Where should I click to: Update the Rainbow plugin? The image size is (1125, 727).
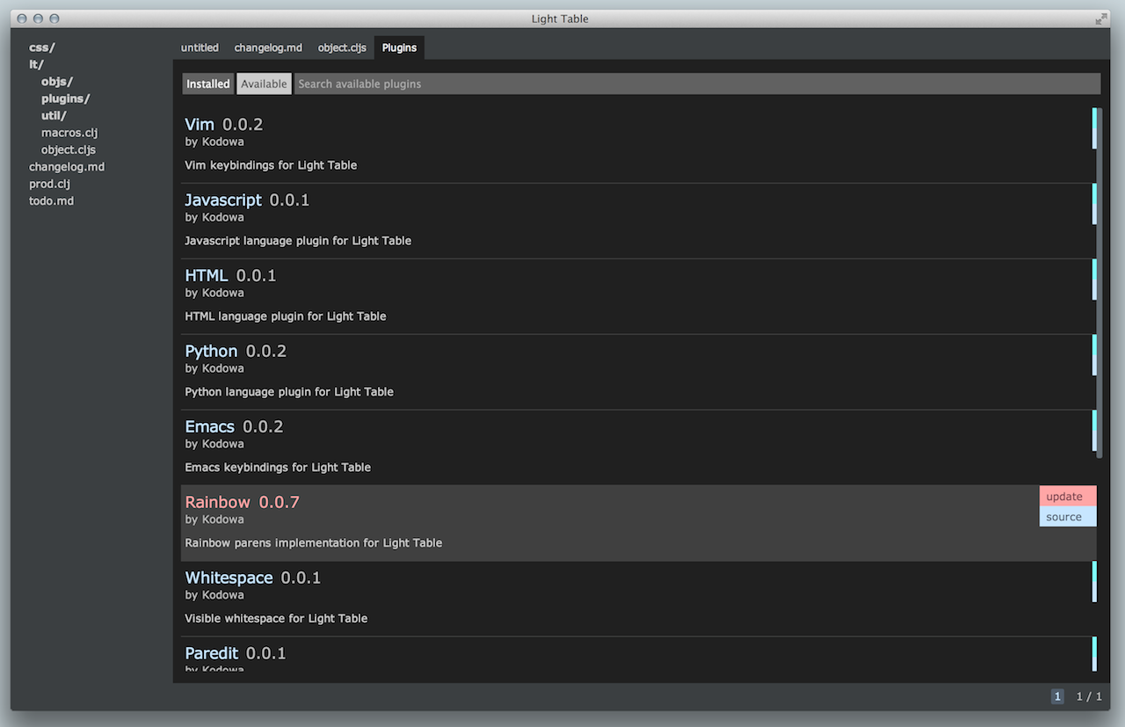[x=1067, y=496]
